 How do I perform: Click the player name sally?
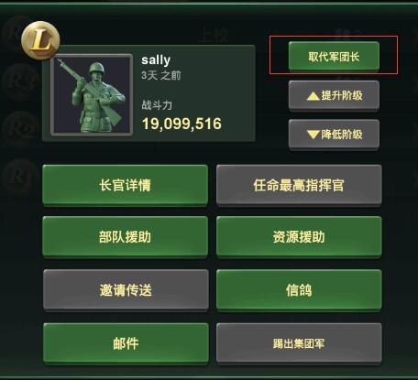tap(156, 60)
